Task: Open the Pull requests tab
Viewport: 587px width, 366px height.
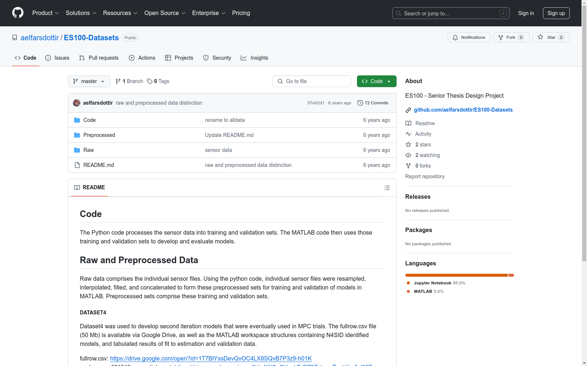Action: [x=99, y=58]
